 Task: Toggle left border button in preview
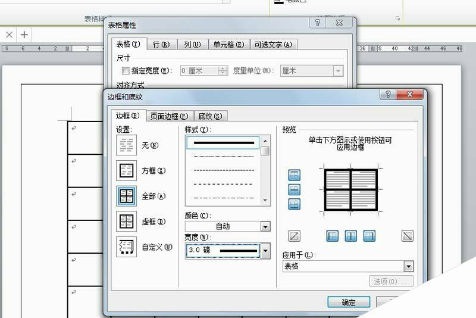coord(333,236)
